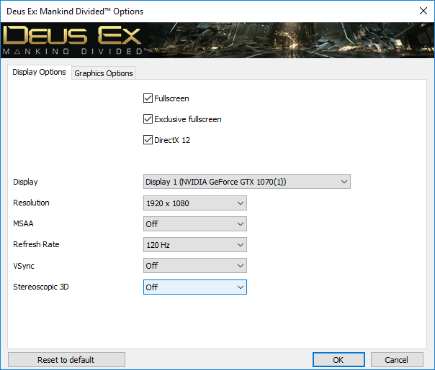Click the Display label text
The height and width of the screenshot is (370, 435).
[25, 182]
